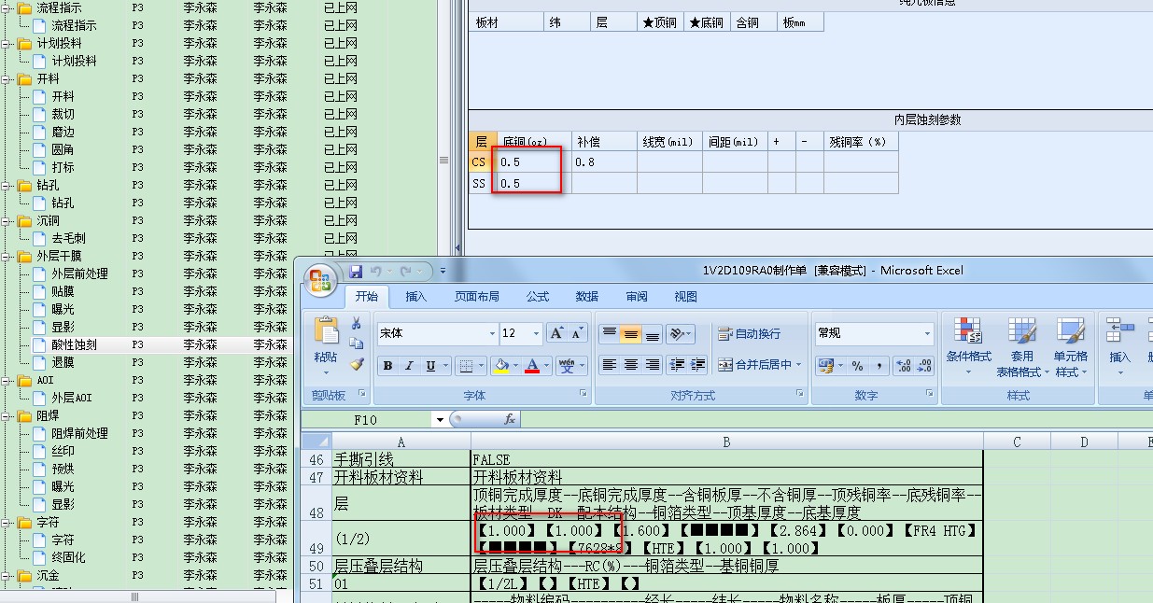Screen dimensions: 1153x603
Task: Switch to the 开始 ribbon tab
Action: 367,297
